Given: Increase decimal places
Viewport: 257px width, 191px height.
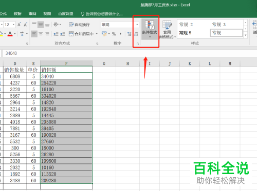Looking at the screenshot, I should [x=130, y=34].
